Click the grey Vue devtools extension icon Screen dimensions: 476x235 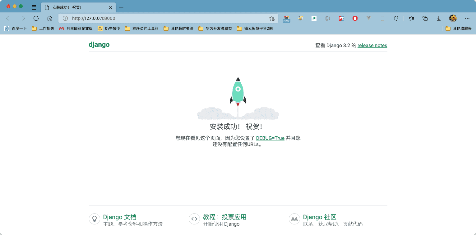(x=369, y=18)
